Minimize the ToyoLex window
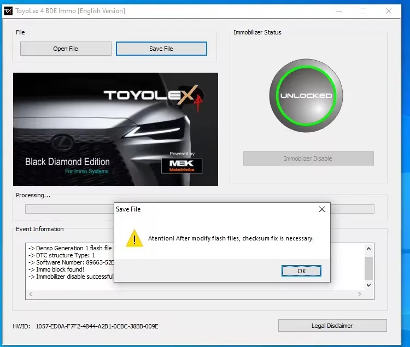 pos(339,11)
